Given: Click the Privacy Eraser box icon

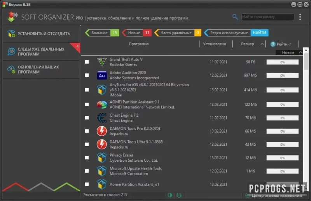Looking at the screenshot, I should [x=102, y=158].
